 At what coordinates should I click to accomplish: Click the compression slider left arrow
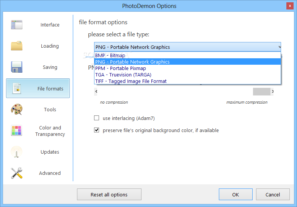click(x=96, y=92)
